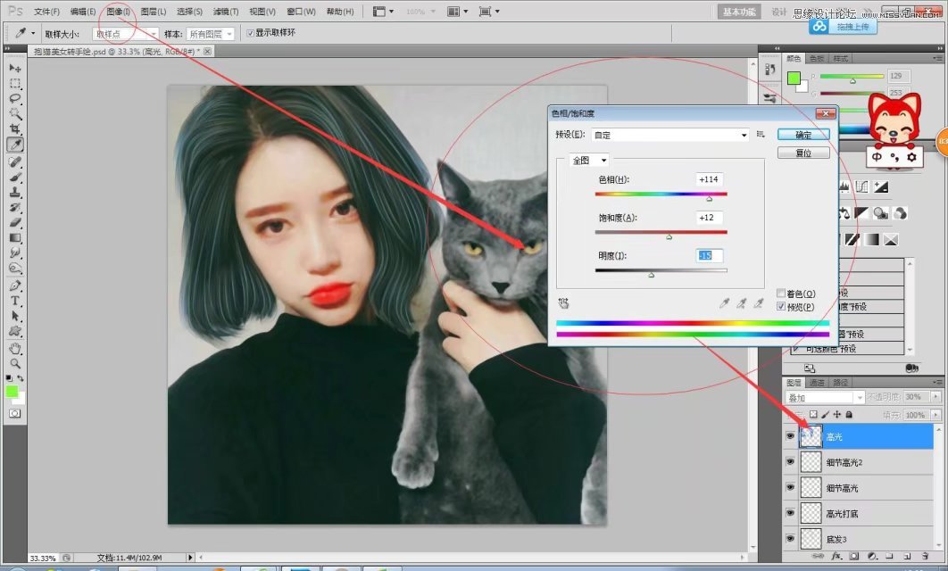Open the 取样大小 sample size dropdown
This screenshot has width=948, height=571.
pos(125,35)
